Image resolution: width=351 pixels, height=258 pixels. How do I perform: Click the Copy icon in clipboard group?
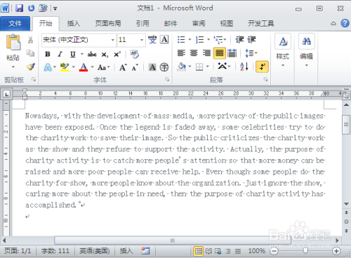coord(30,53)
